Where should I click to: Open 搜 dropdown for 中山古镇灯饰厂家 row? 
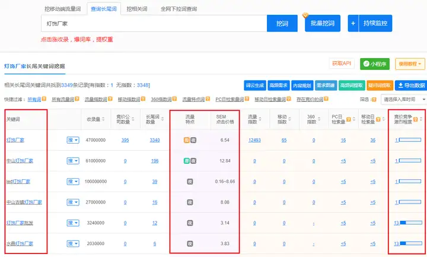73,202
